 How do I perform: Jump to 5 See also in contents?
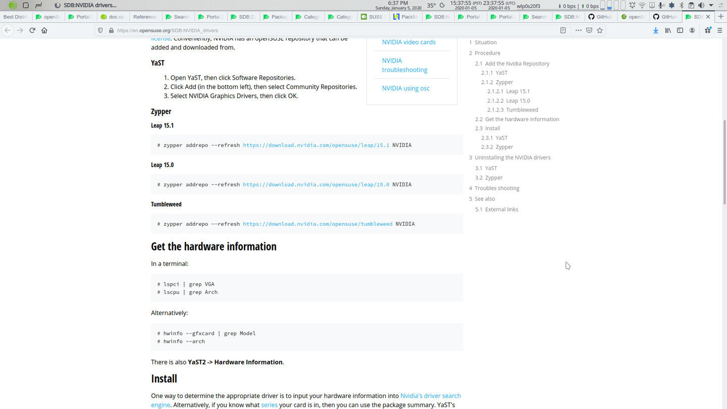pyautogui.click(x=482, y=199)
